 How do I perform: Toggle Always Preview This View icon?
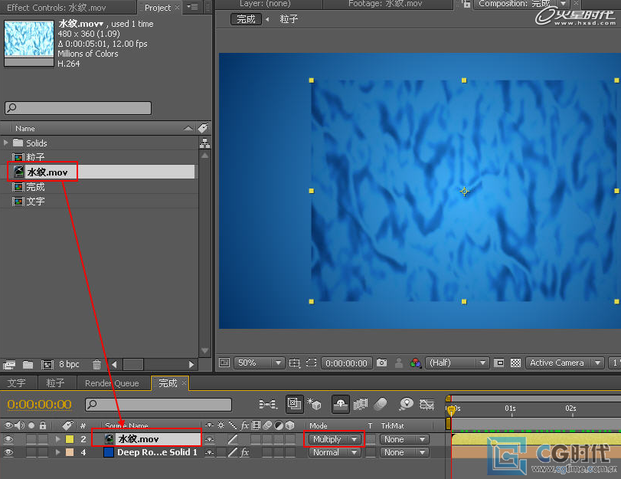(x=224, y=363)
